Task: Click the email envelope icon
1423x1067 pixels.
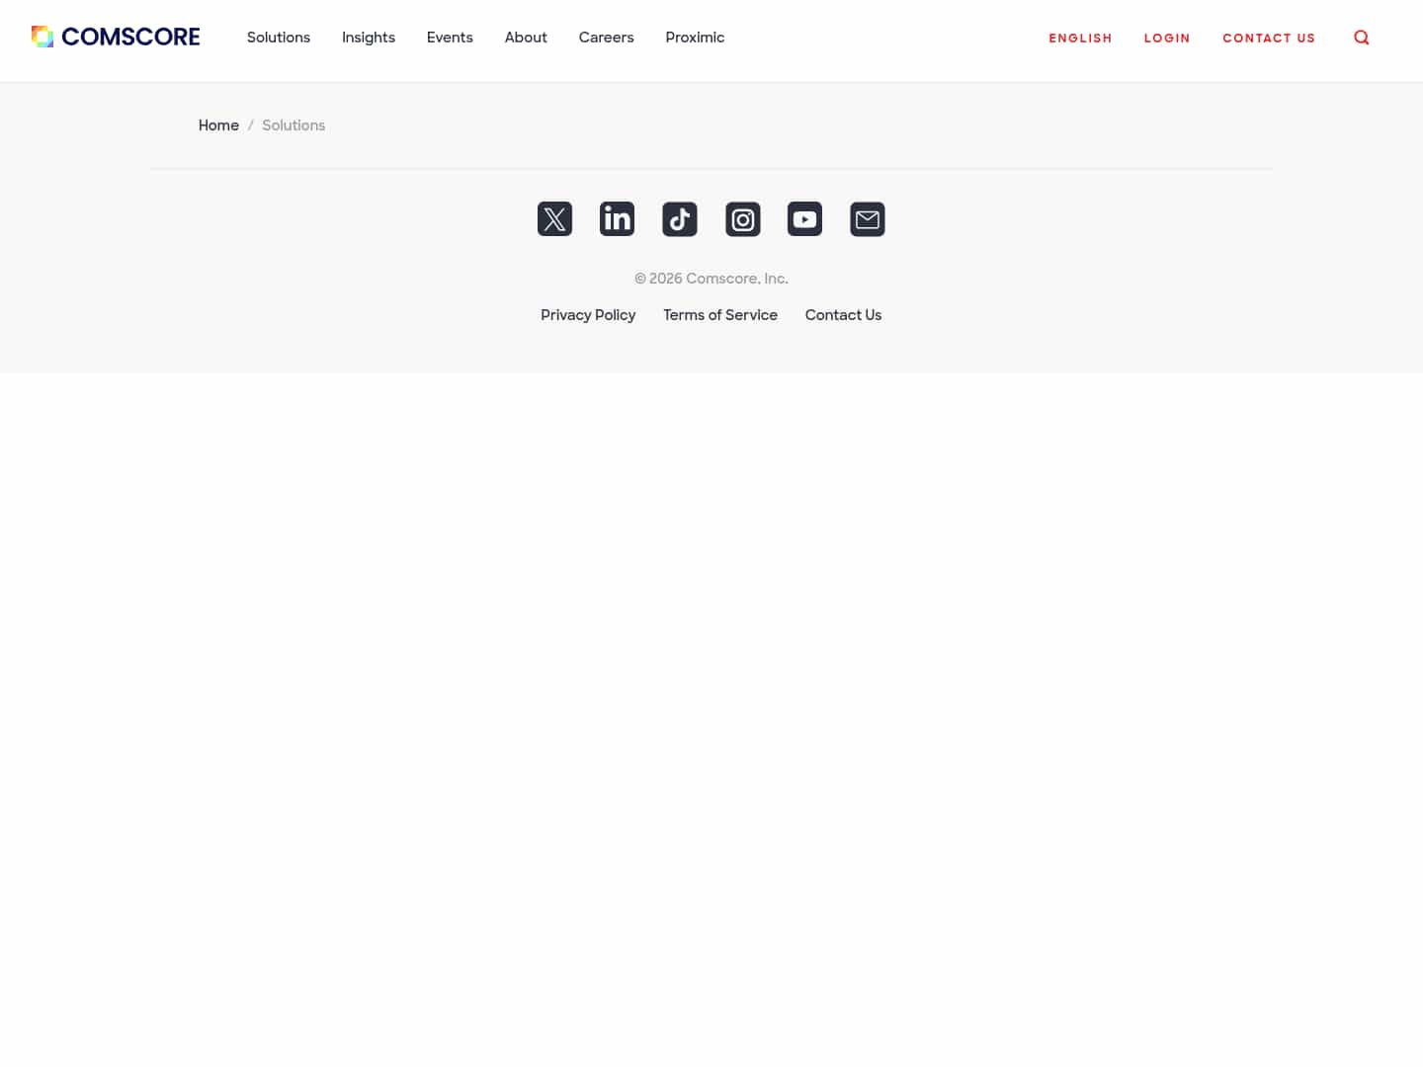Action: [x=868, y=219]
